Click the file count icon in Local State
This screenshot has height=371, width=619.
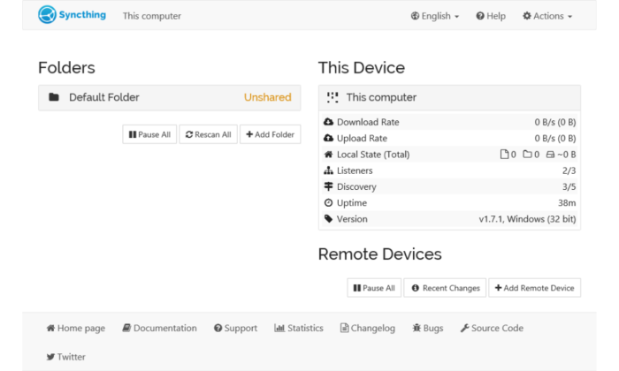[504, 155]
